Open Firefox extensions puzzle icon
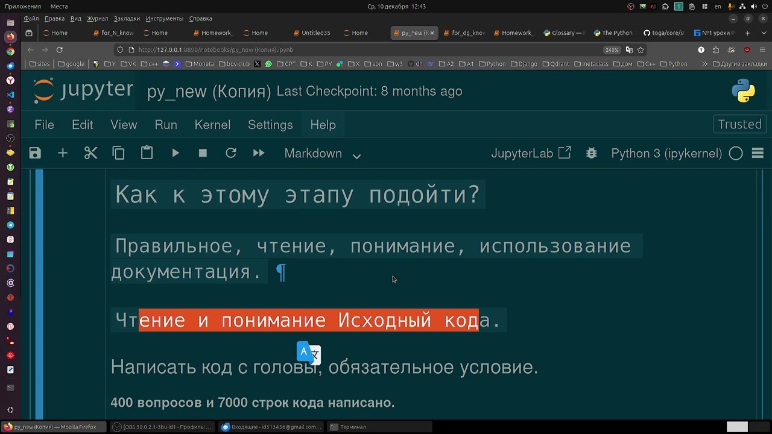772x434 pixels. point(716,49)
